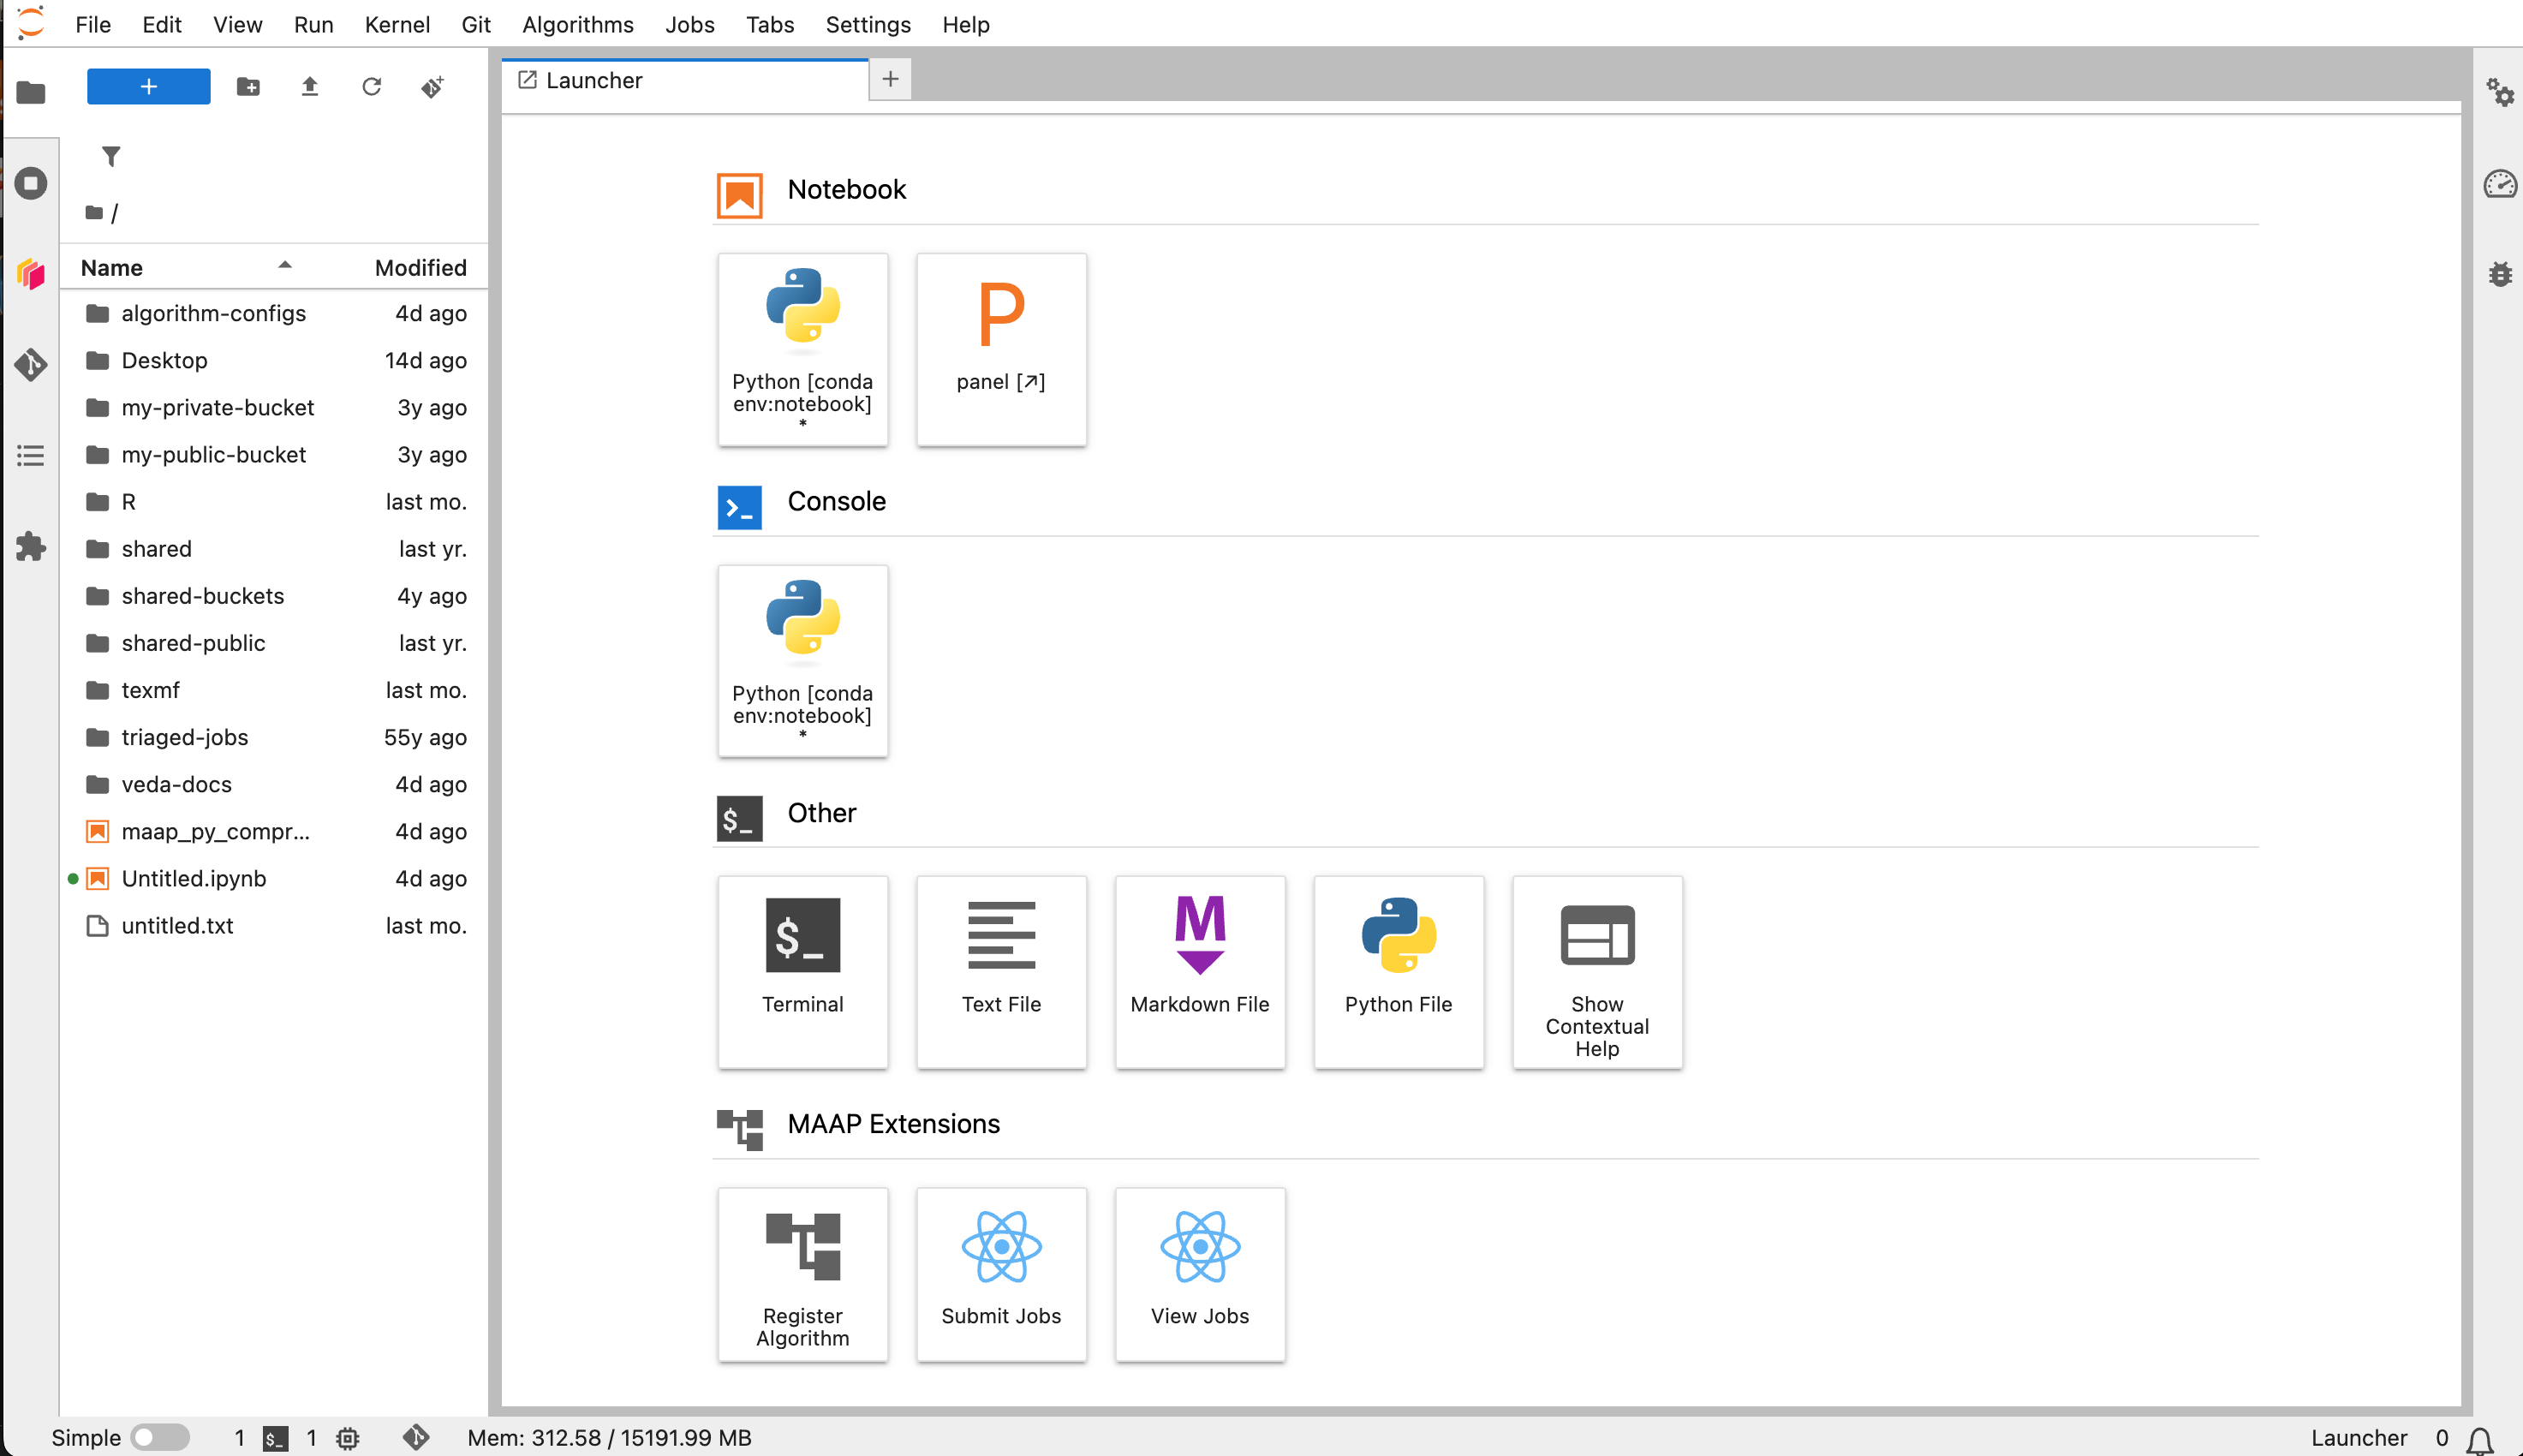Viewport: 2523px width, 1456px height.
Task: Click the blue New Launcher button
Action: [148, 87]
